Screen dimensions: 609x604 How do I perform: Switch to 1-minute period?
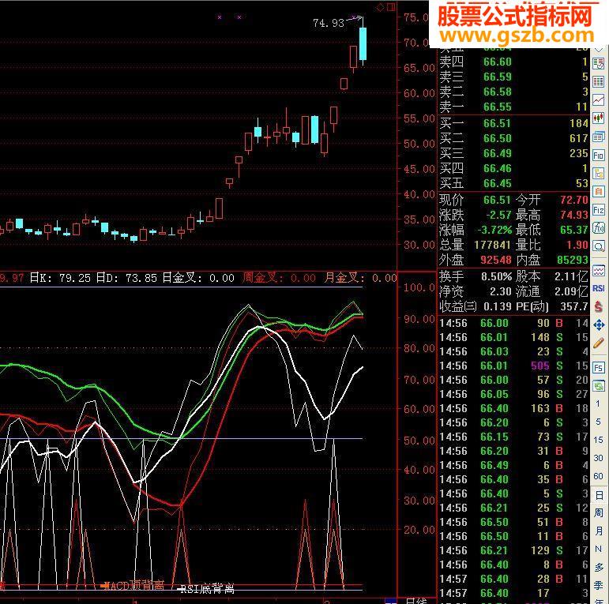tap(598, 403)
